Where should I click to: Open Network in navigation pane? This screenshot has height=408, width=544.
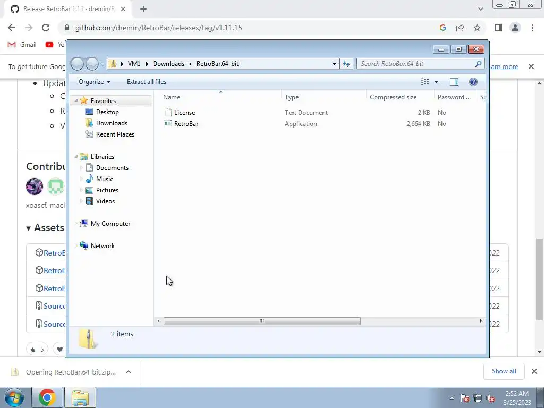tap(103, 245)
